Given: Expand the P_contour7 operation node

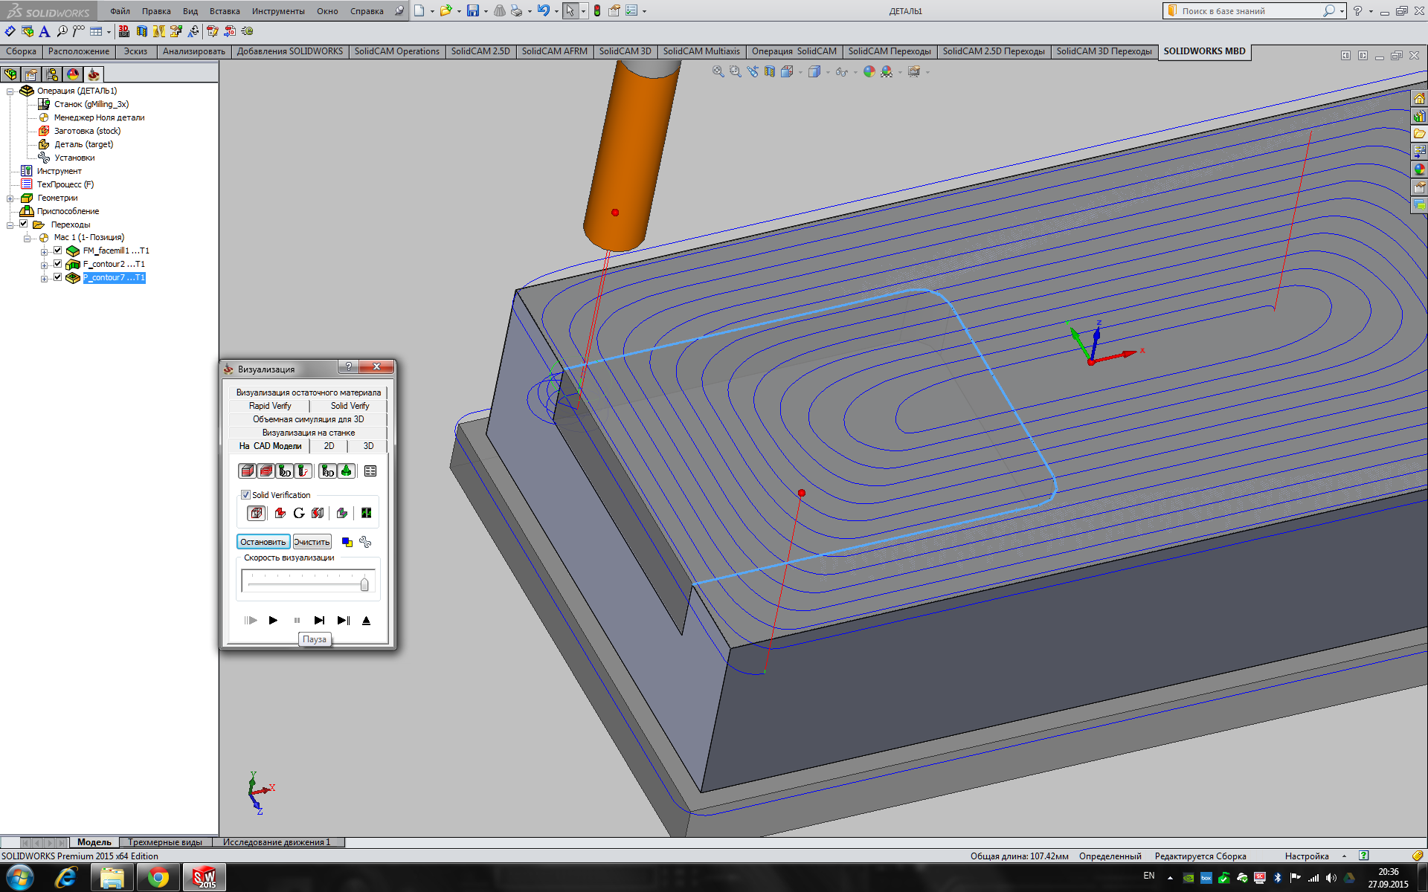Looking at the screenshot, I should point(44,279).
